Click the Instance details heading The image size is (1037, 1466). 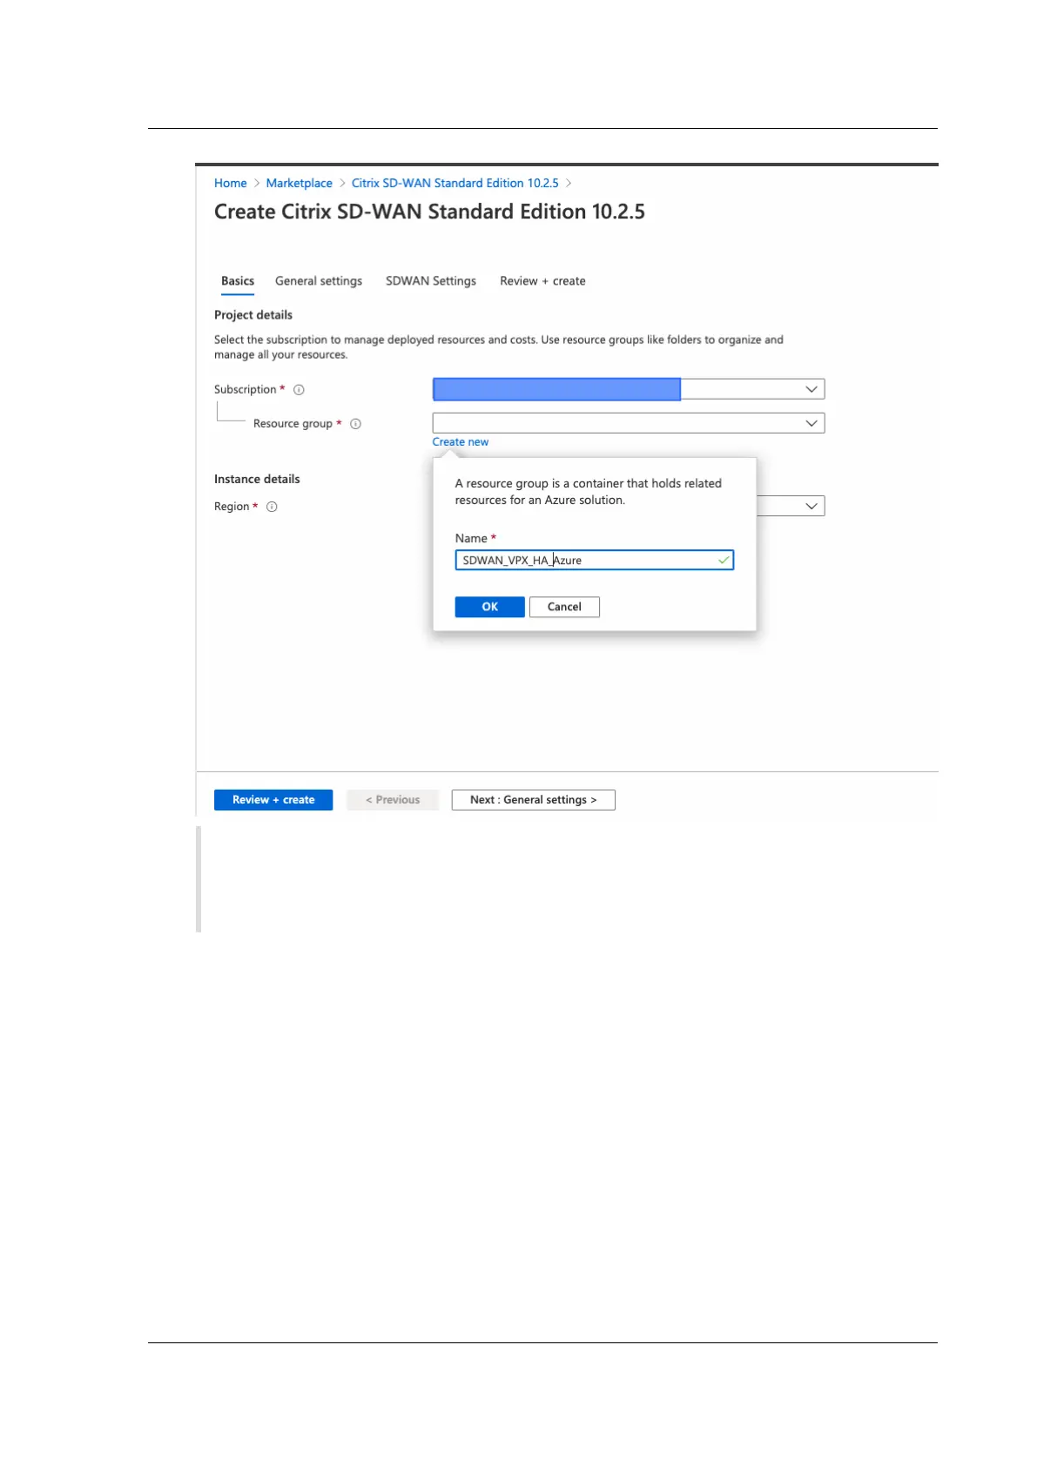(257, 480)
